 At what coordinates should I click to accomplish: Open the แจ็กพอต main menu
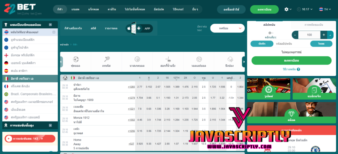93,9
